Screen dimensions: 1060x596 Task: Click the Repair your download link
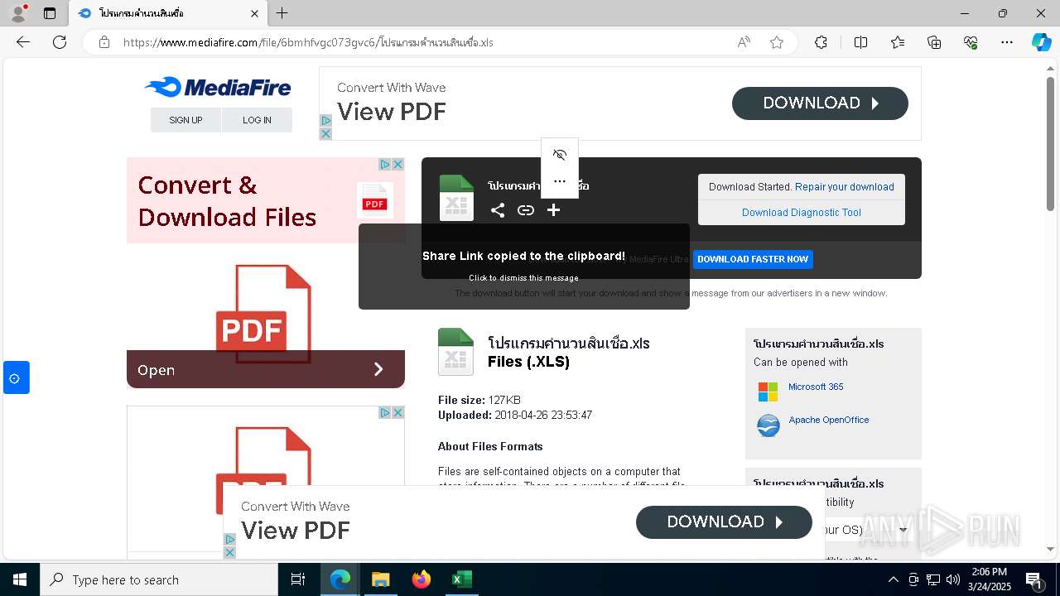[x=845, y=187]
